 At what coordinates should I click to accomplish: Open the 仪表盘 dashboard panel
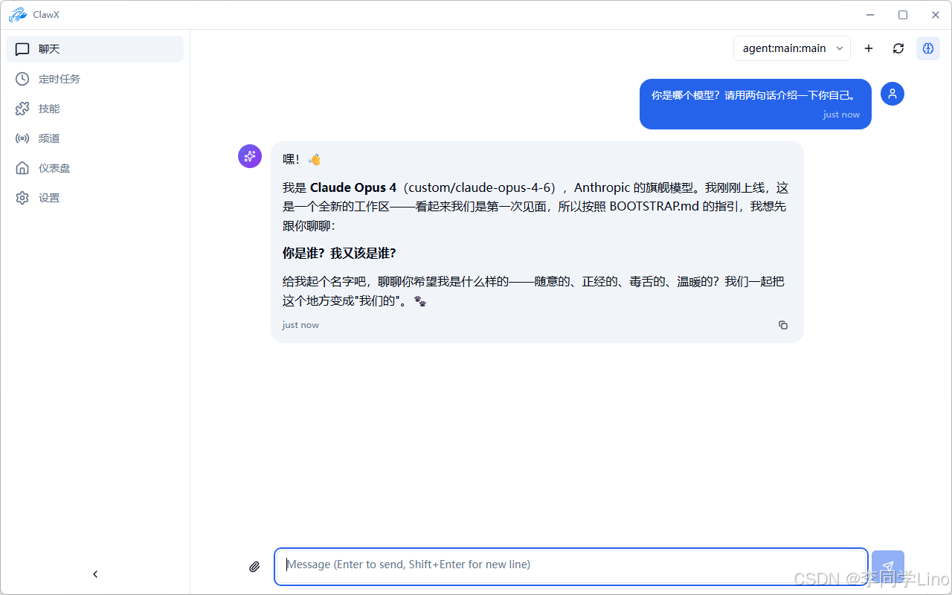49,167
